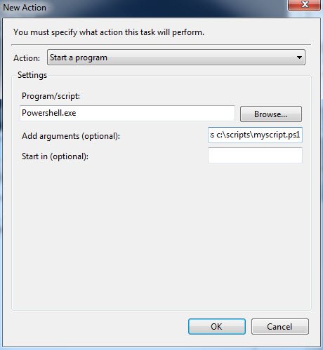Place cursor in blank area of Program/script box
This screenshot has width=323, height=350.
[x=154, y=113]
